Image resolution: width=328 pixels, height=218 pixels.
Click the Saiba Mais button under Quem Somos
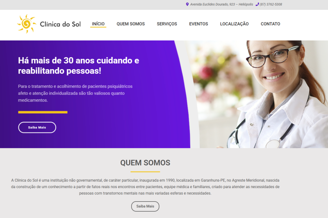point(145,206)
